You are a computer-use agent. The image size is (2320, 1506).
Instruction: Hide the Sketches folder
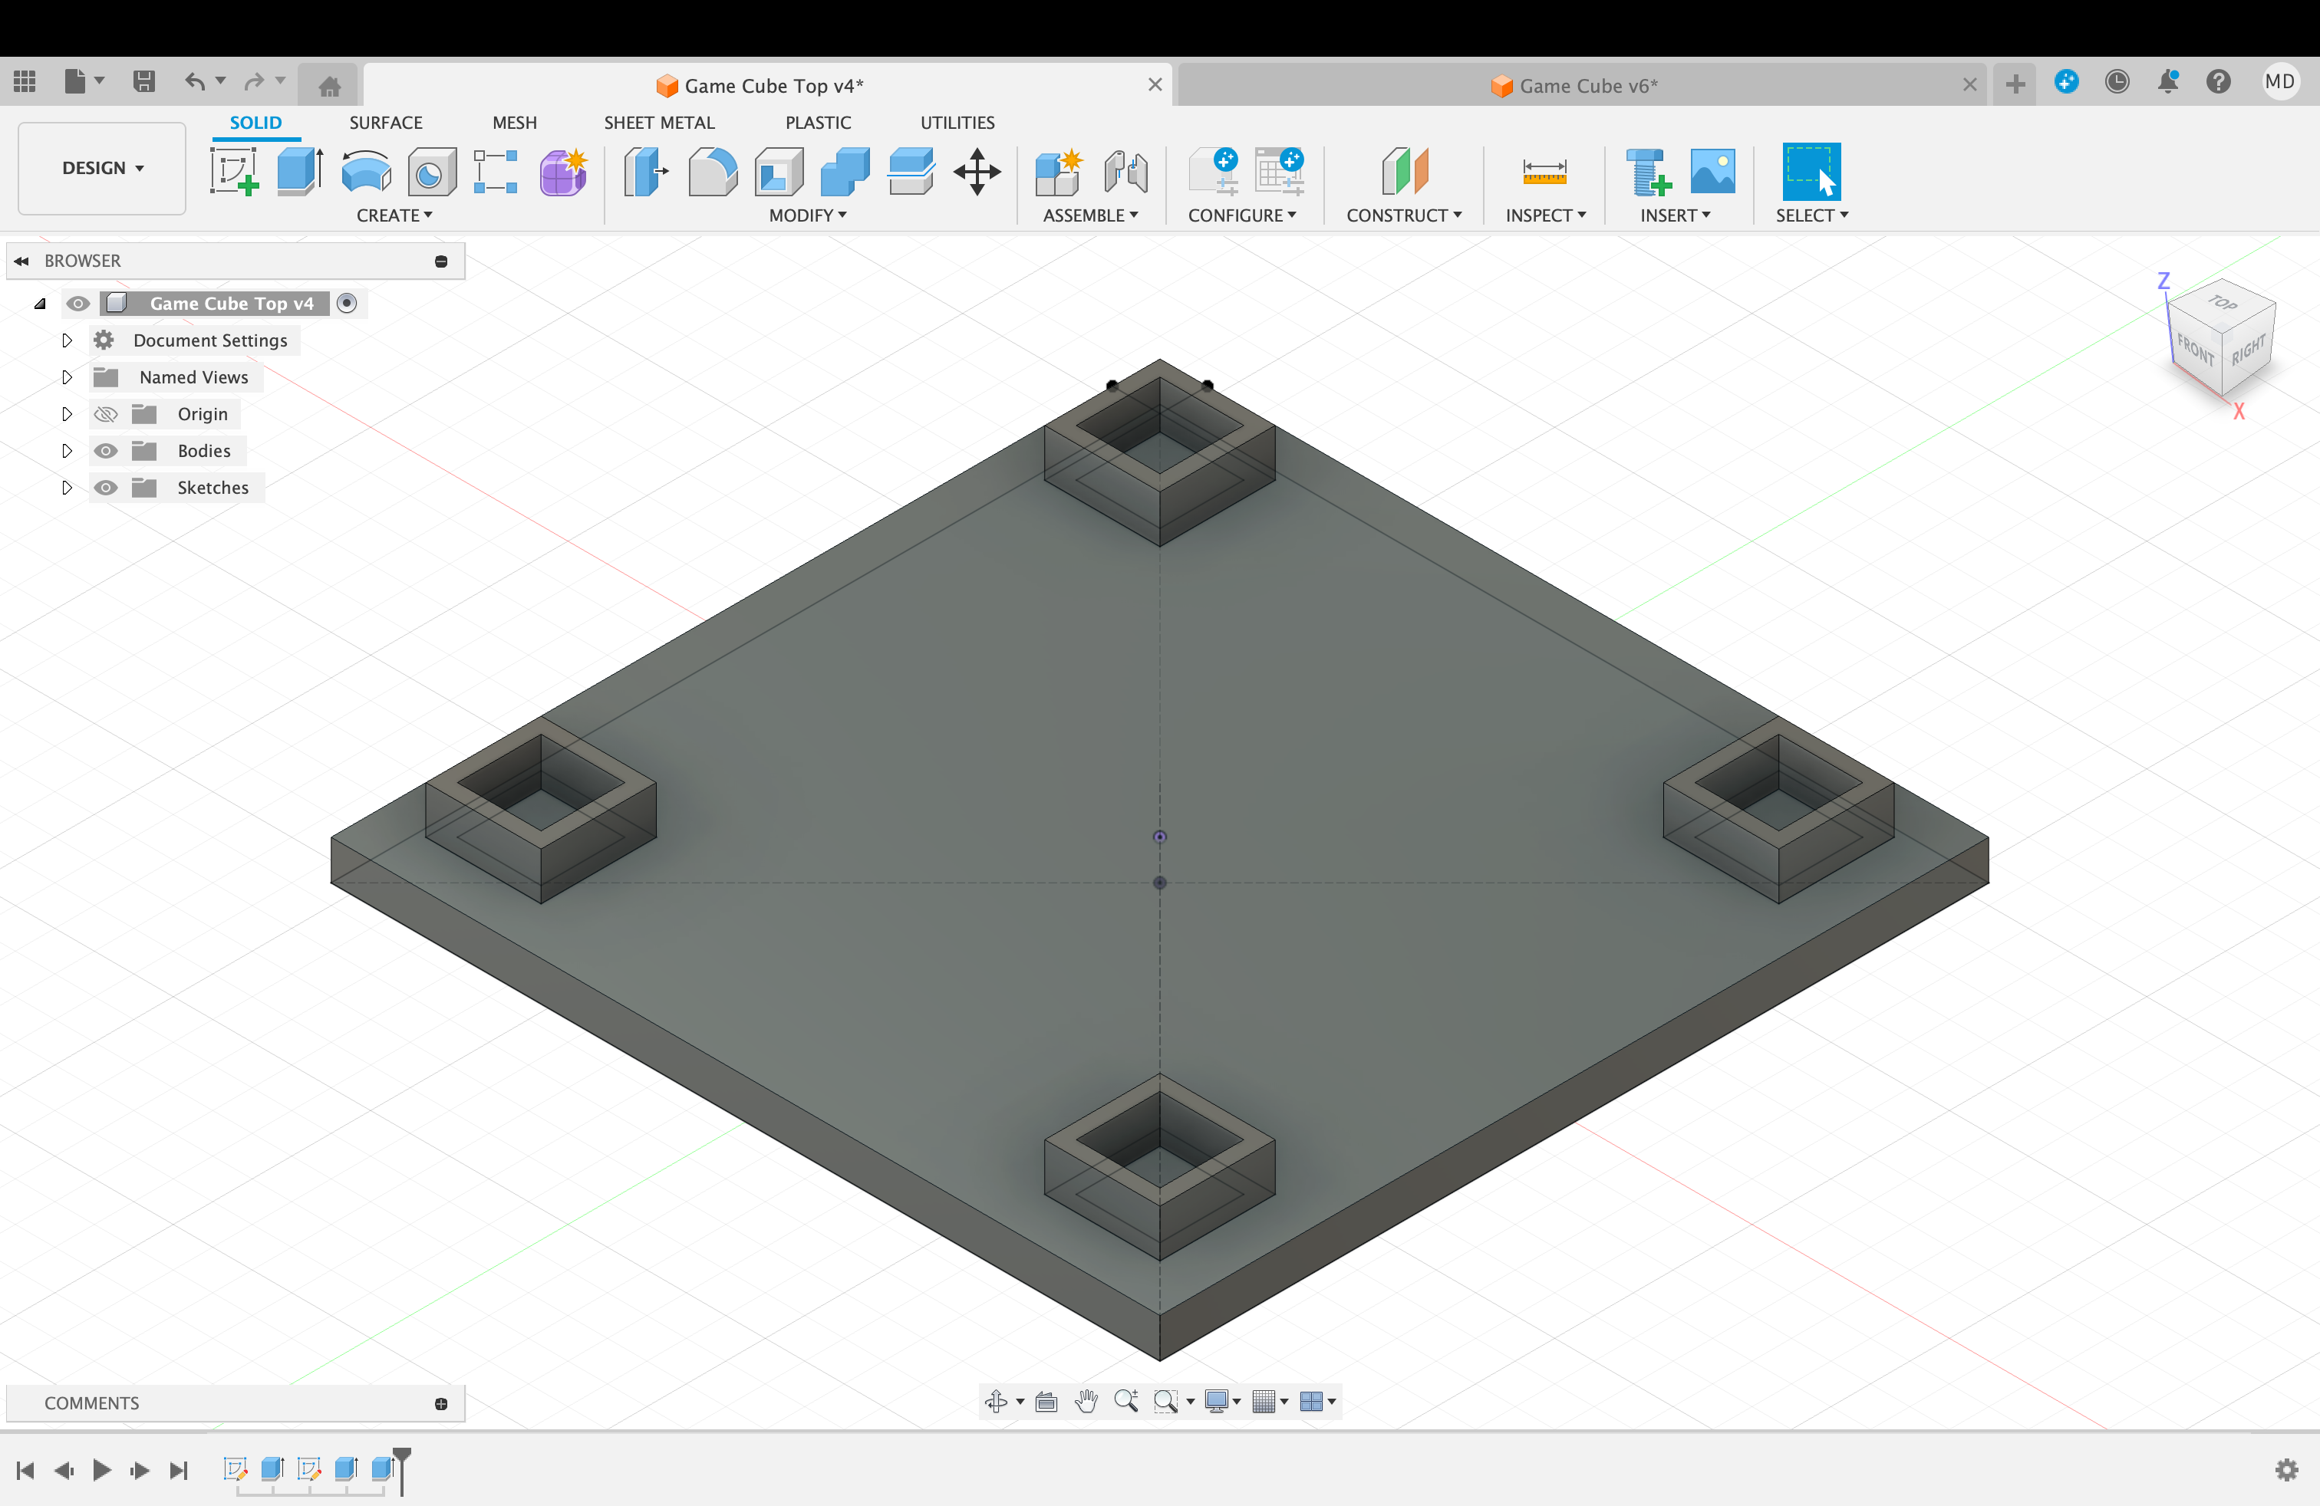click(x=105, y=488)
